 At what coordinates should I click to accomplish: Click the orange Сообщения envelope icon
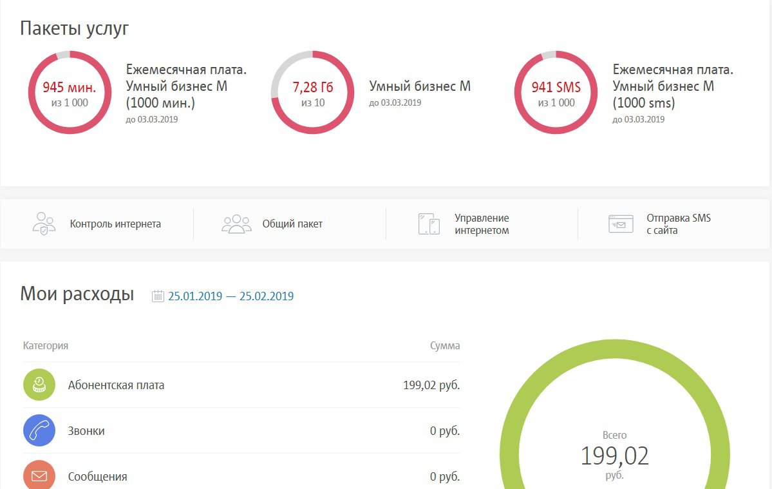39,475
